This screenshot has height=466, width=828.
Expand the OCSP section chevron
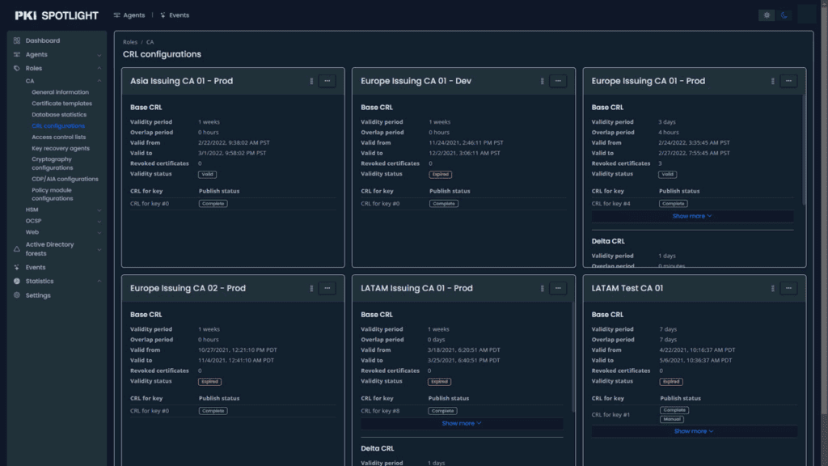point(99,222)
